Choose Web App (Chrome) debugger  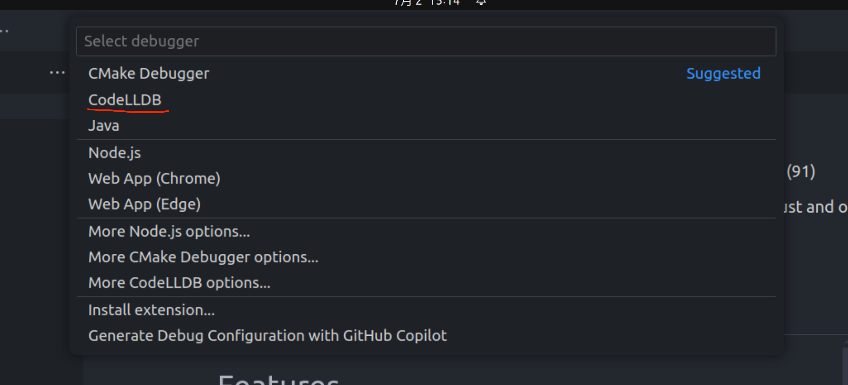coord(154,179)
